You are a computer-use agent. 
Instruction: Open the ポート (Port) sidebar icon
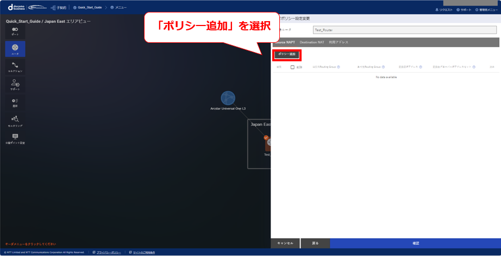click(15, 31)
